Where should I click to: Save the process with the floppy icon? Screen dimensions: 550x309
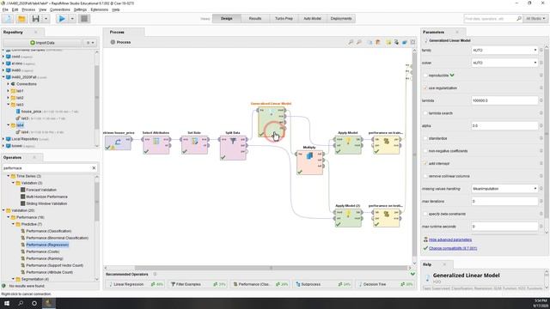tap(35, 19)
